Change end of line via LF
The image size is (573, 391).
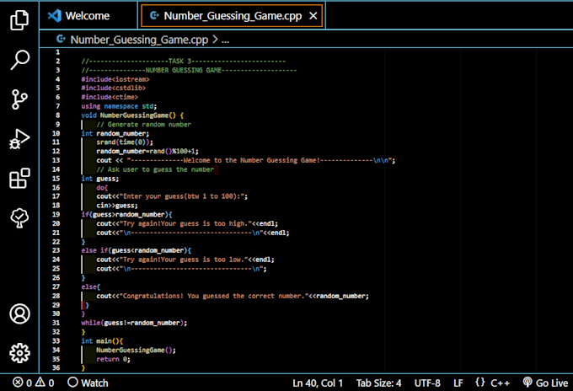click(458, 383)
